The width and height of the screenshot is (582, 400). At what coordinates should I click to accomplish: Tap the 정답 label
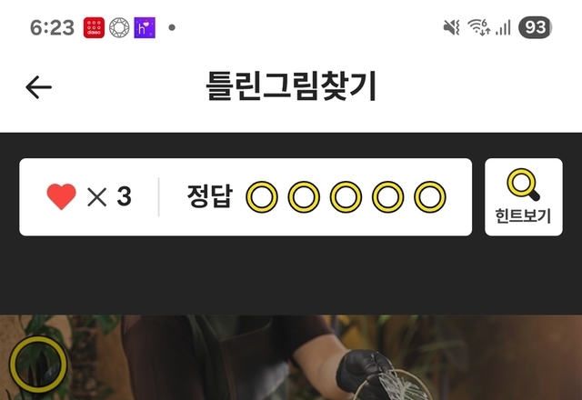pyautogui.click(x=210, y=196)
